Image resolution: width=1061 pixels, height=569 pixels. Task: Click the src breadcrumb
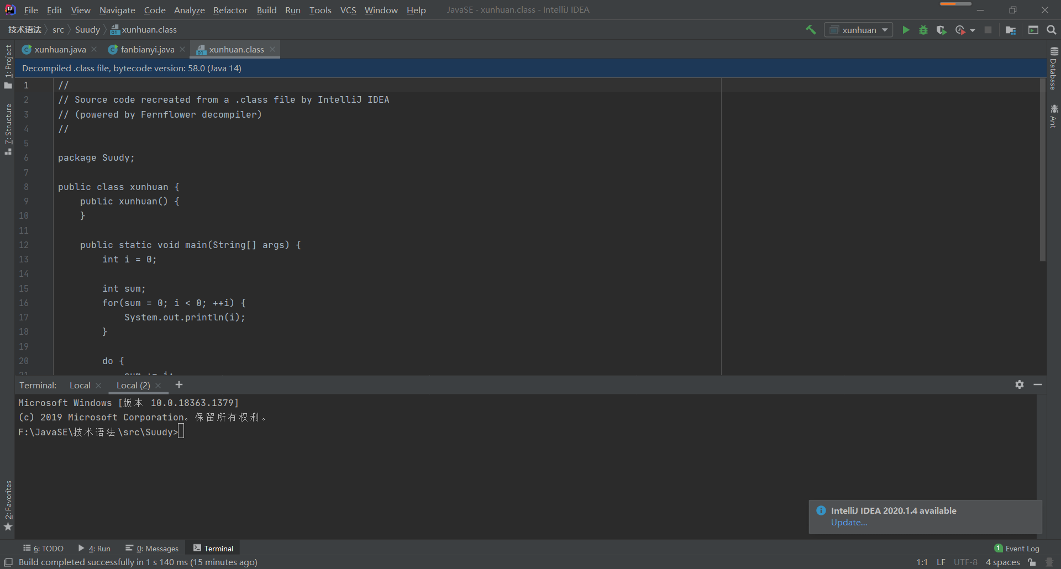58,30
